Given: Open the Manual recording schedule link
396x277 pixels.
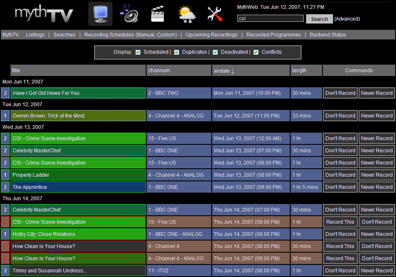Looking at the screenshot, I should click(x=145, y=35).
